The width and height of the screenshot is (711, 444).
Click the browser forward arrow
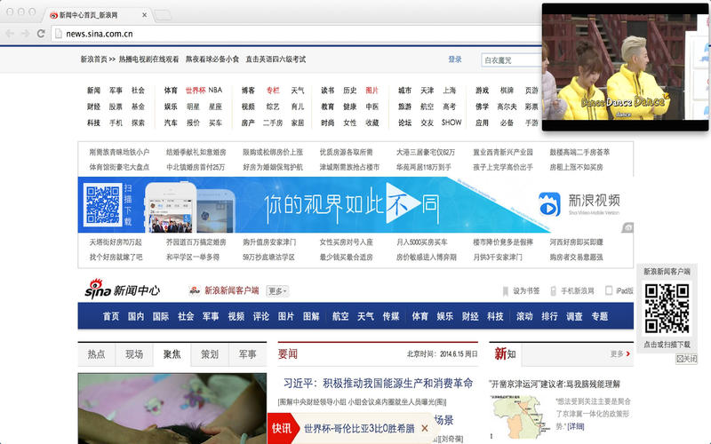pyautogui.click(x=26, y=34)
